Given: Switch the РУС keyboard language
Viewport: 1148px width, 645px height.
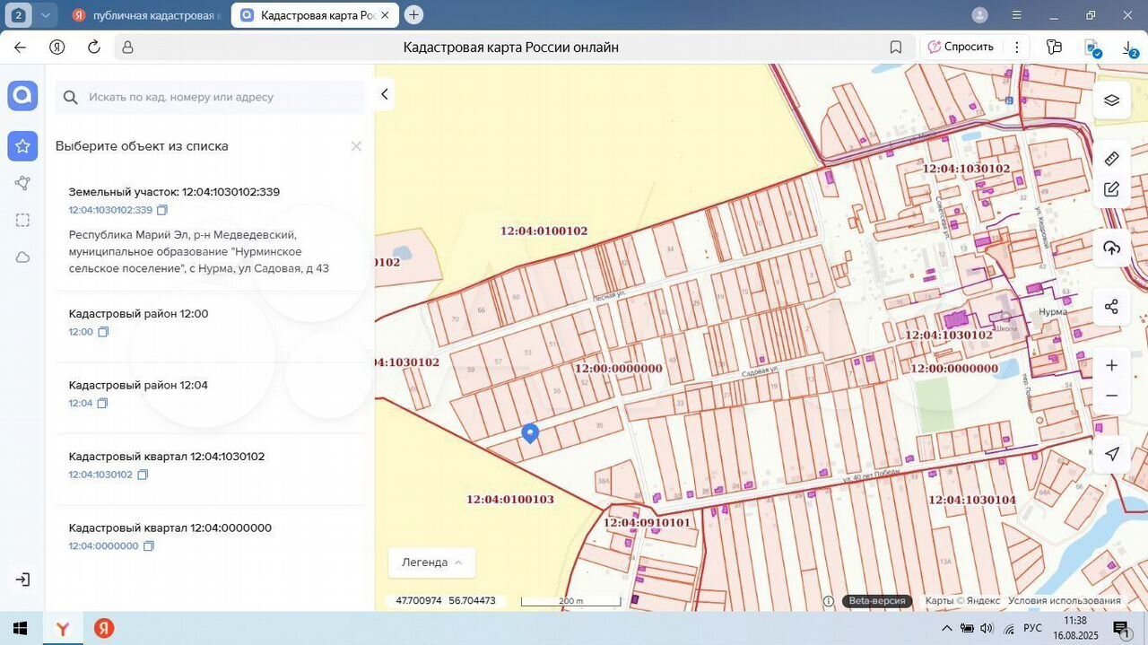Looking at the screenshot, I should coord(1032,628).
